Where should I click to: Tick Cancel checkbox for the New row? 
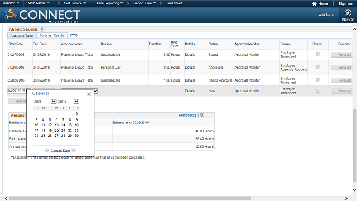click(x=318, y=90)
